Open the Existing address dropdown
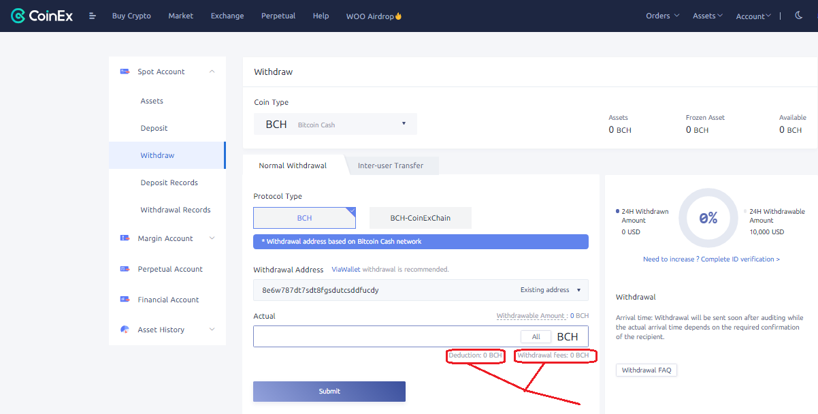The image size is (818, 414). click(x=551, y=290)
